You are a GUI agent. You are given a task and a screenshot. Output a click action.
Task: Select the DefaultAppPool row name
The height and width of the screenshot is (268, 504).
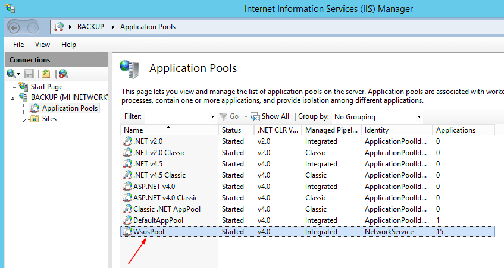click(x=158, y=220)
